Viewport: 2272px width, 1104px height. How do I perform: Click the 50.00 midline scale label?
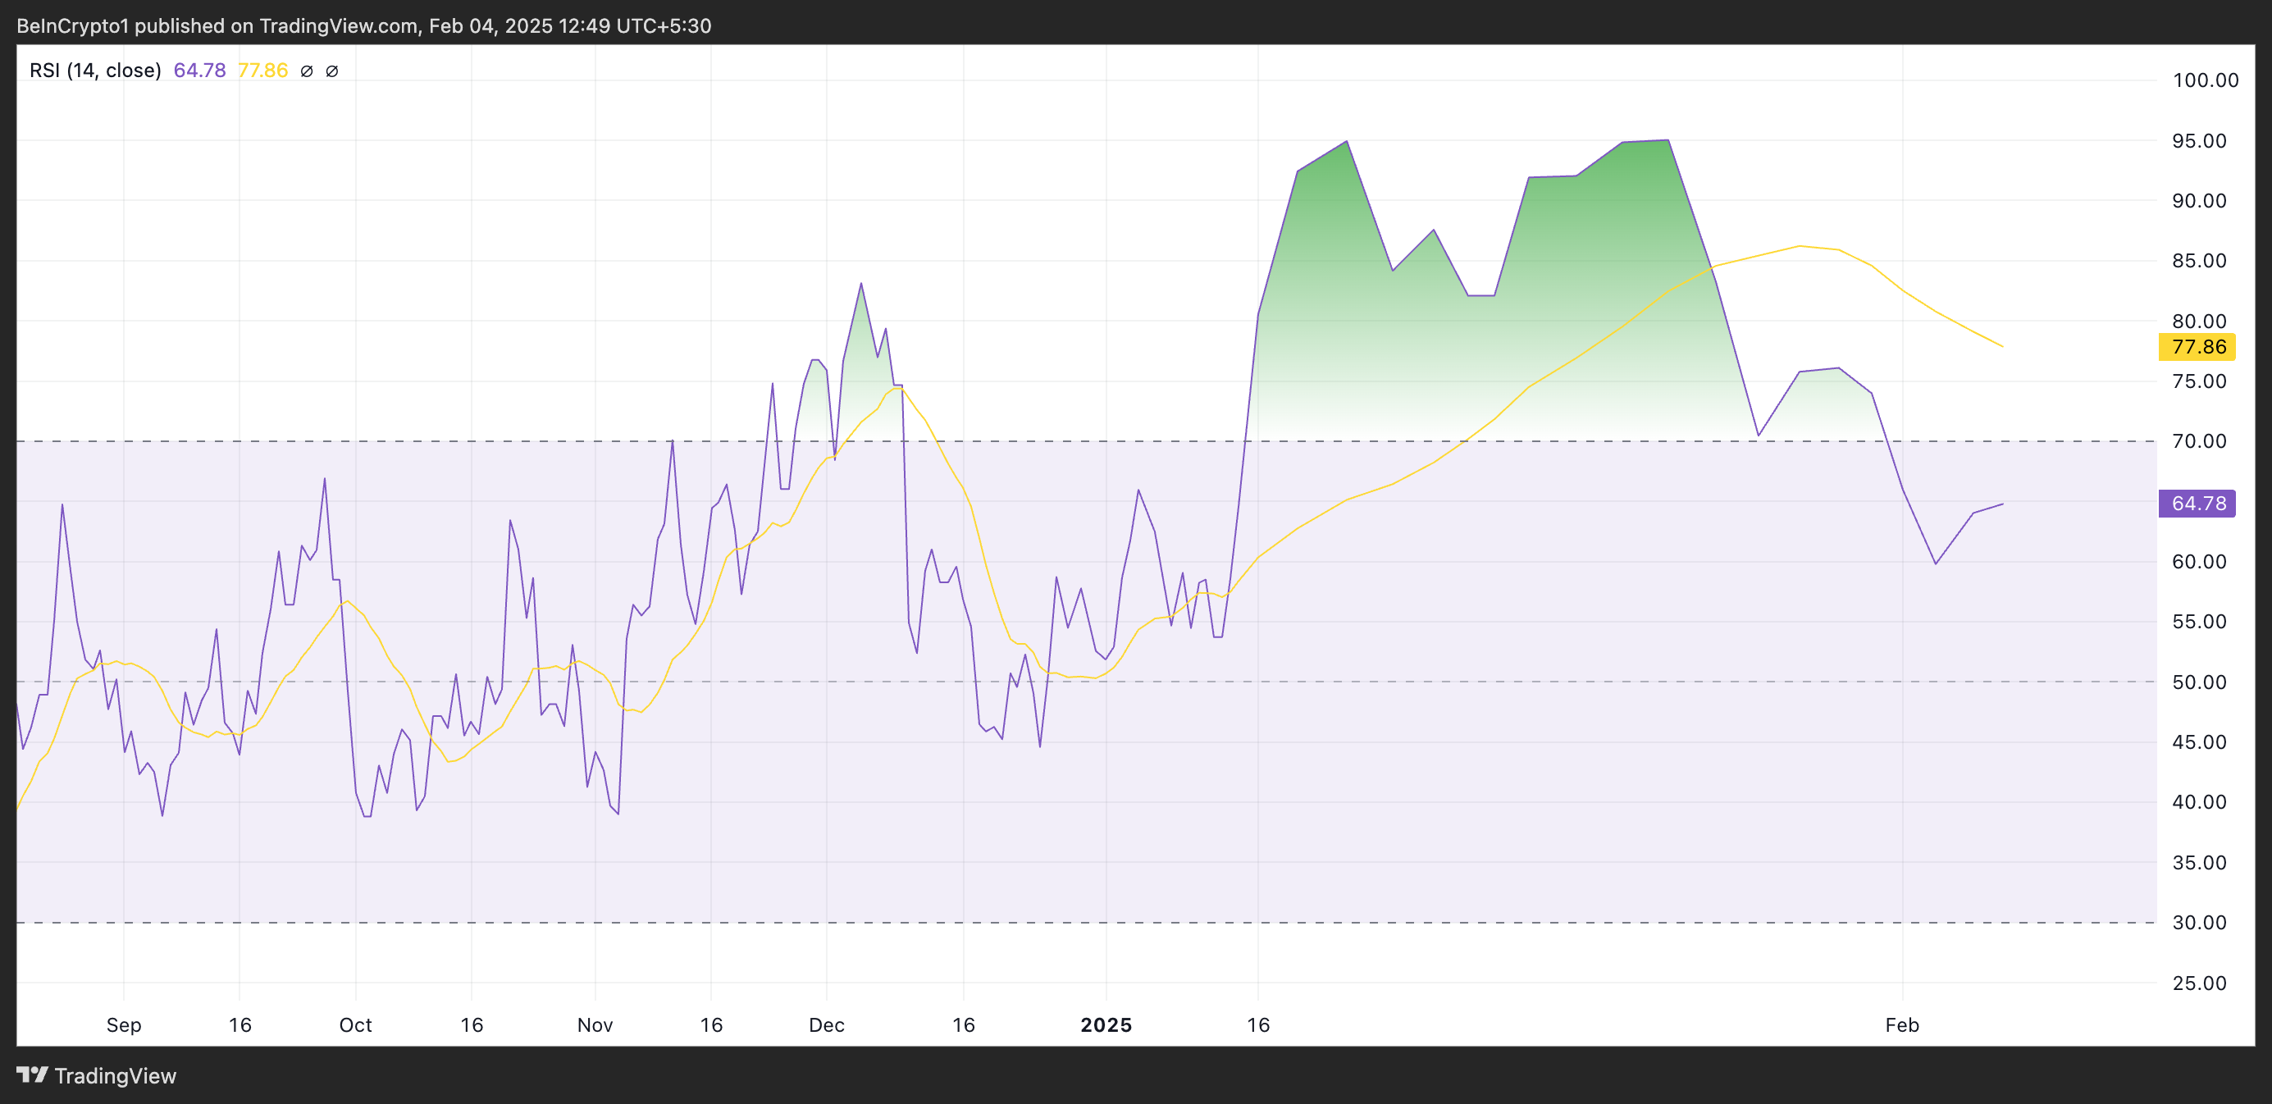(x=2199, y=682)
